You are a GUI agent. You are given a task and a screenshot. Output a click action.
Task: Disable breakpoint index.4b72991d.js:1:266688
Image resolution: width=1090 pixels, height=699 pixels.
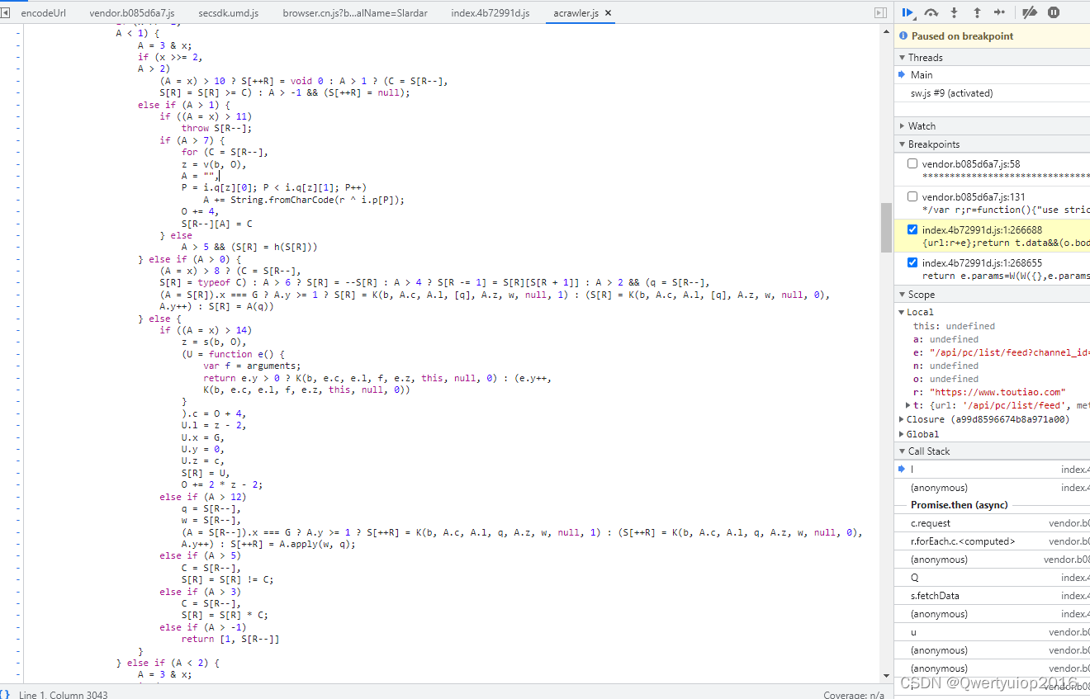click(x=912, y=229)
